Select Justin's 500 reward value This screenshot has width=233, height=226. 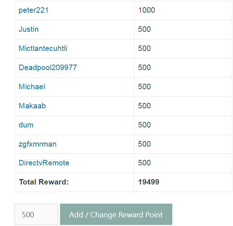click(144, 29)
